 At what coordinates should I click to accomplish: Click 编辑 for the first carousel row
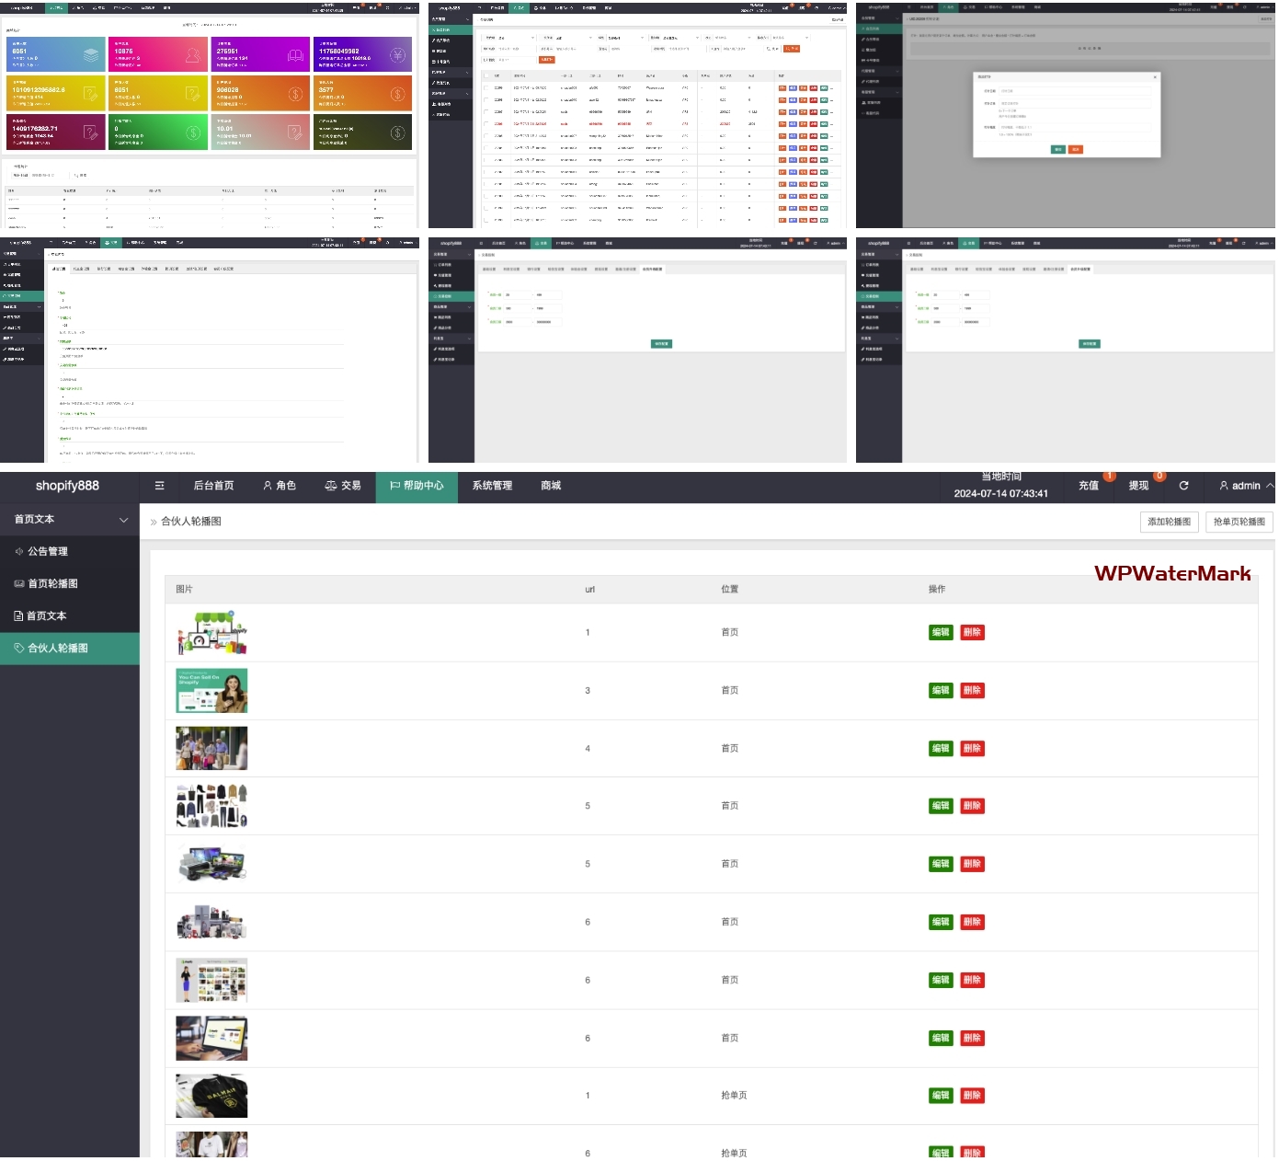point(941,633)
